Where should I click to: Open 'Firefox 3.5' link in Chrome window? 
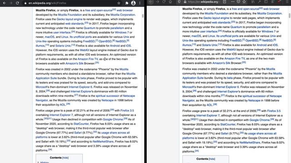[127, 110]
